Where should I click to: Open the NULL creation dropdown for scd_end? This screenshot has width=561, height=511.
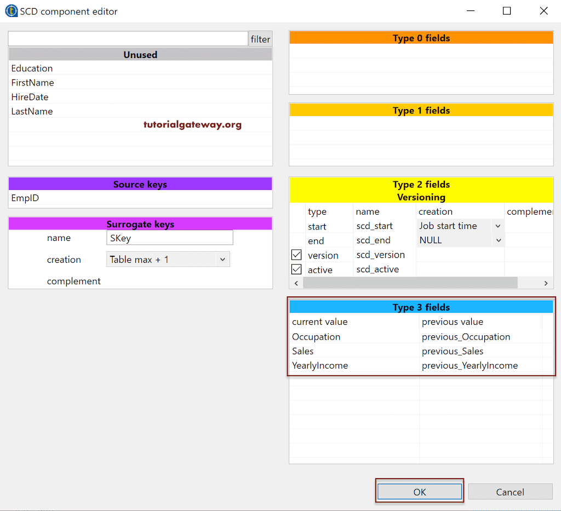click(x=497, y=240)
